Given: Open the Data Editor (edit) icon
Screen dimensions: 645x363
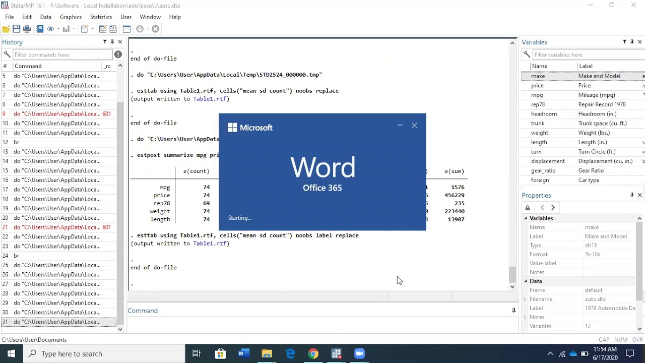Looking at the screenshot, I should click(x=103, y=29).
